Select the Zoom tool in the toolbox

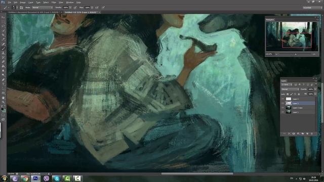point(3,102)
